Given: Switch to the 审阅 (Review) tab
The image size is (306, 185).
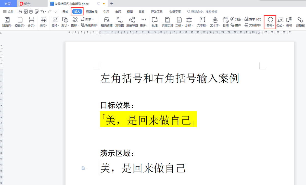Looking at the screenshot, I should pos(118,11).
